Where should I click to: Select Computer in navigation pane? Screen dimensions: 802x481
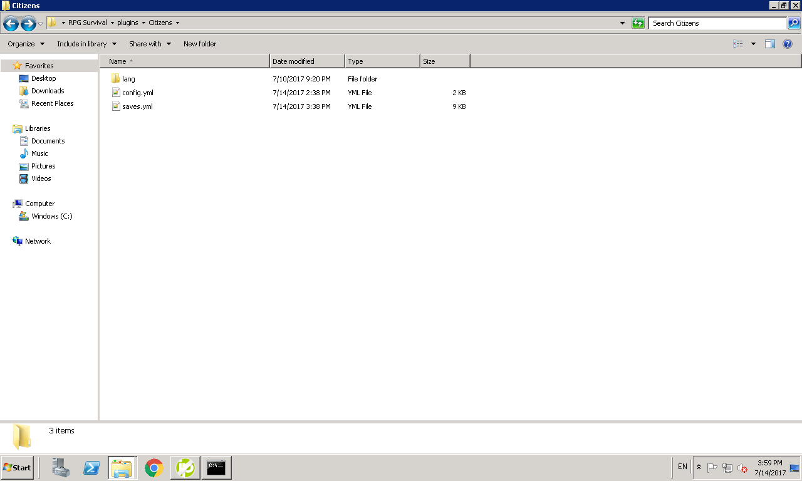coord(39,204)
